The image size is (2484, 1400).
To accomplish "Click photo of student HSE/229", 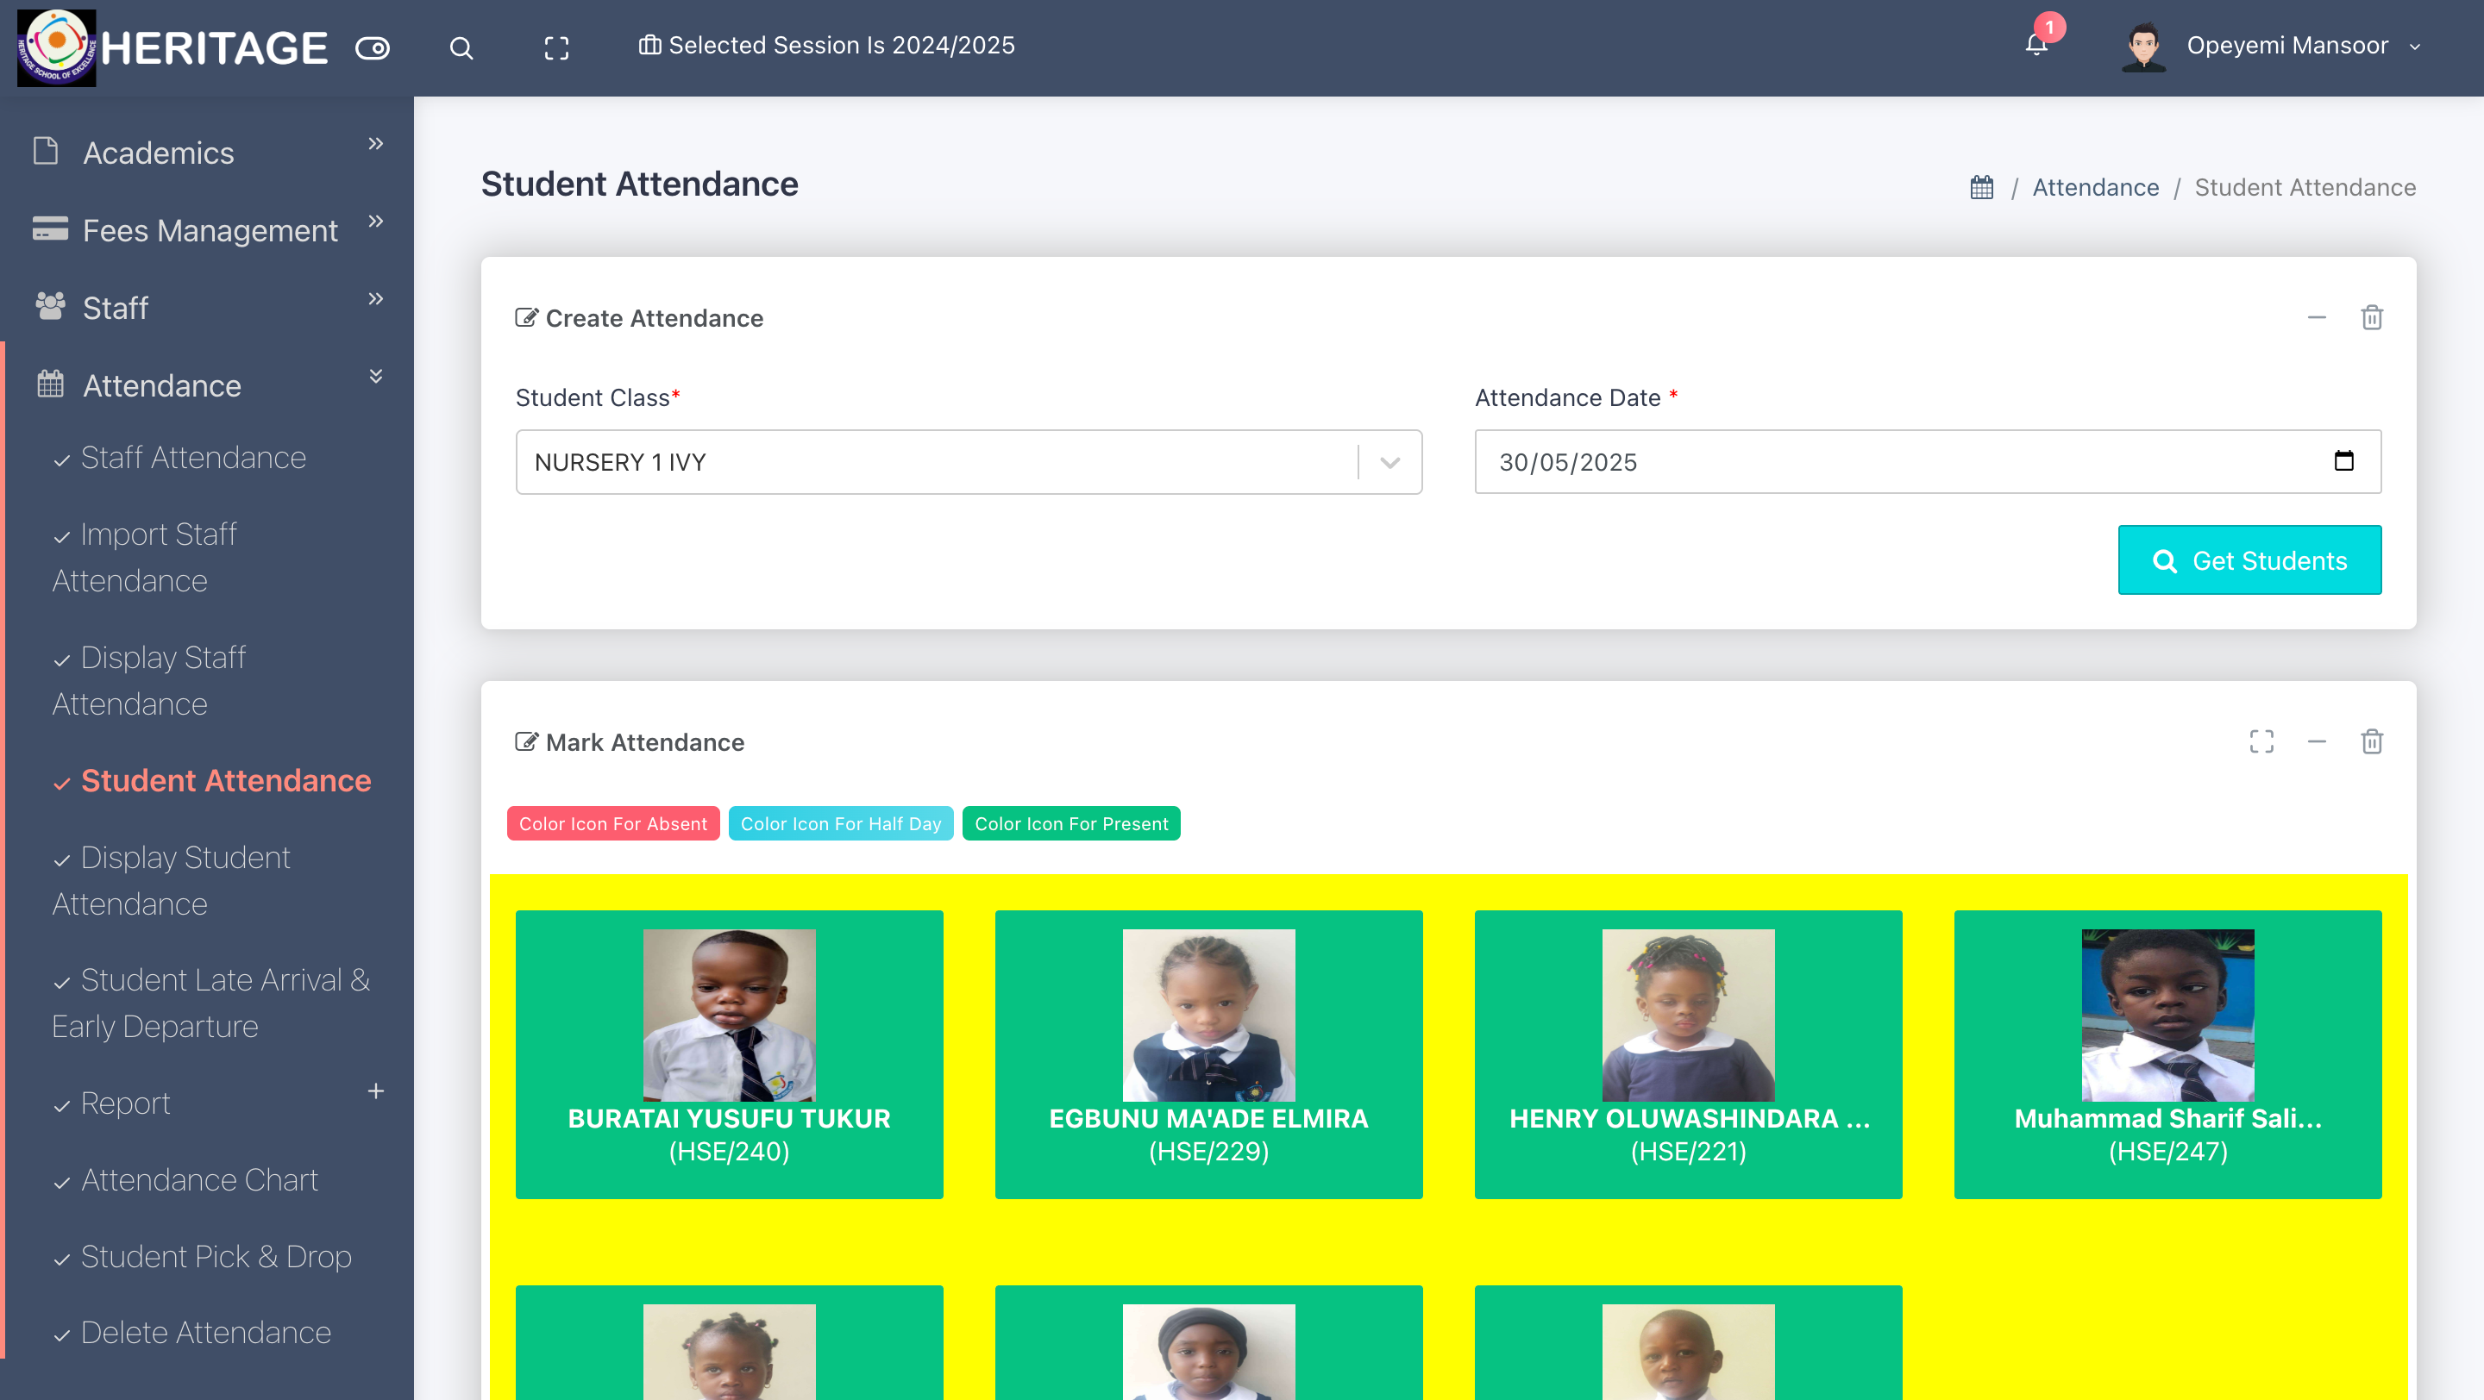I will click(x=1208, y=1015).
